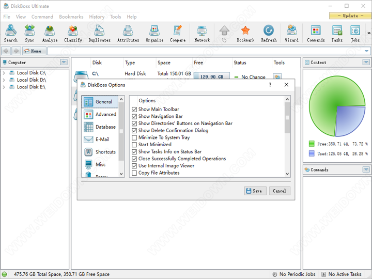The image size is (372, 279).
Task: Toggle Use Internal Image Viewer
Action: point(134,166)
